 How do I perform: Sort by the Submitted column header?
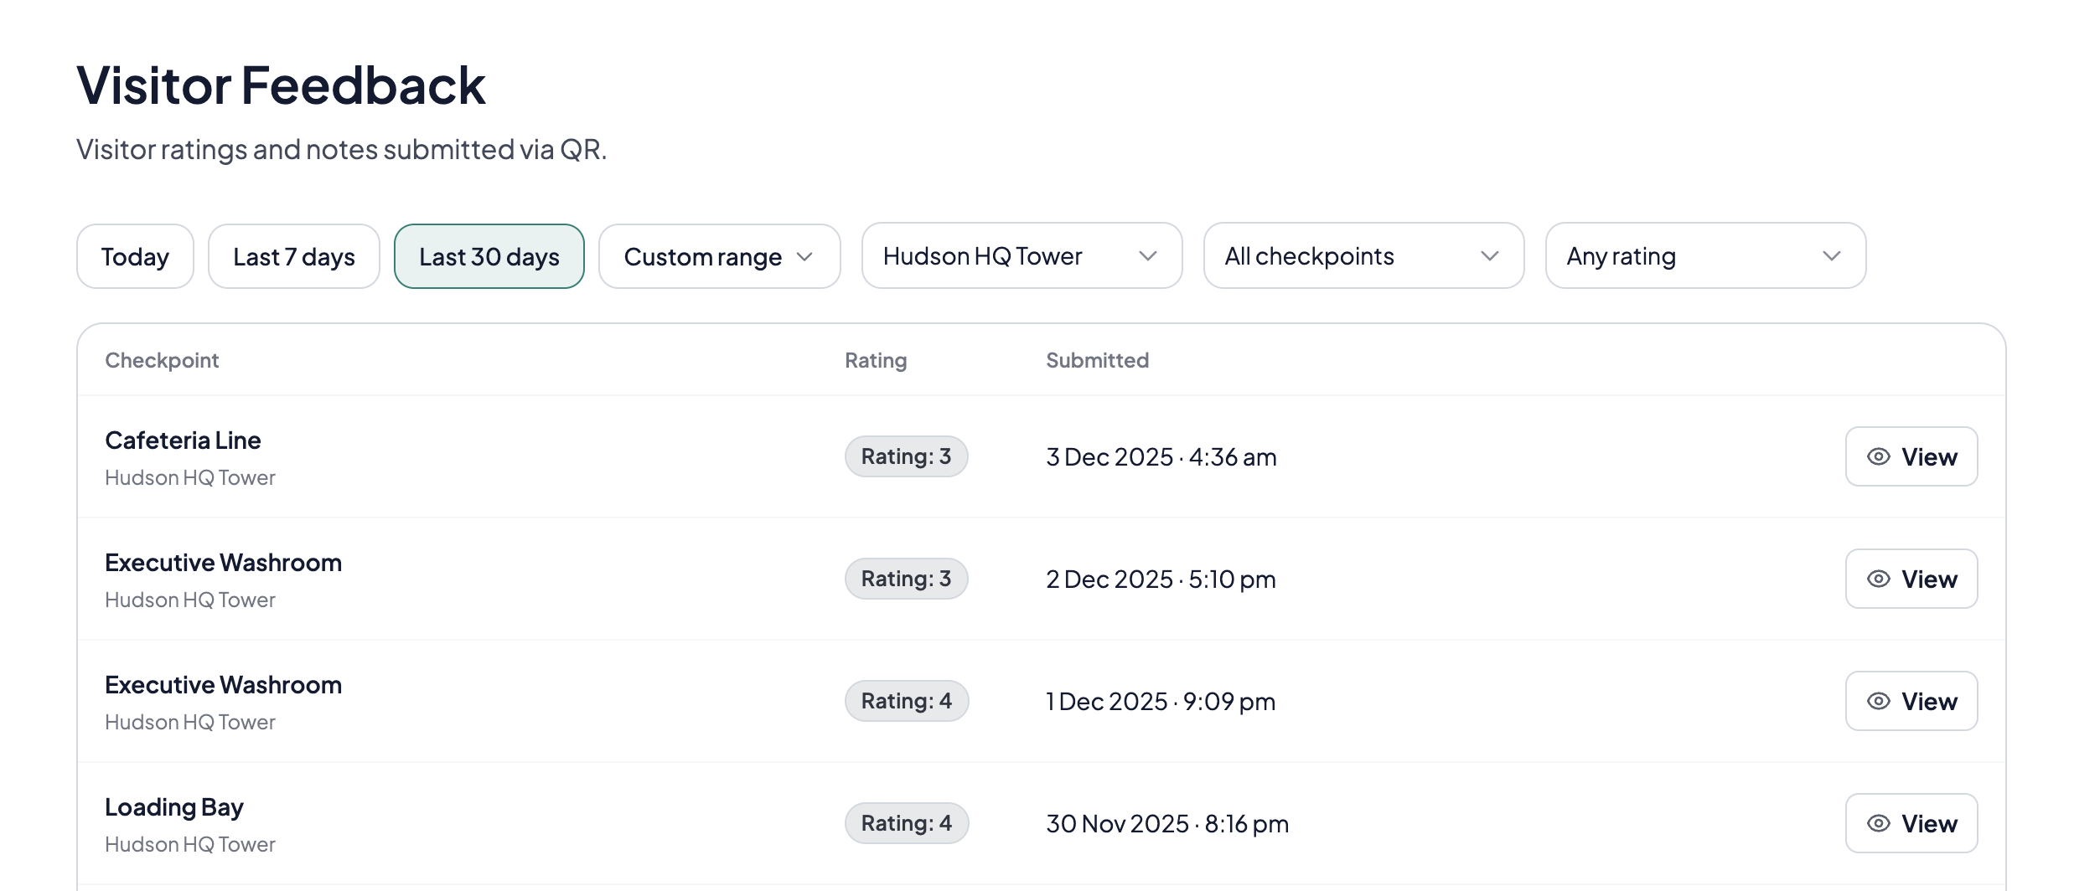coord(1097,360)
